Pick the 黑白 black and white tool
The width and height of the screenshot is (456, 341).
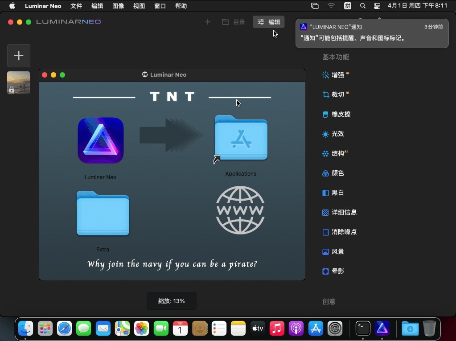[x=333, y=193]
